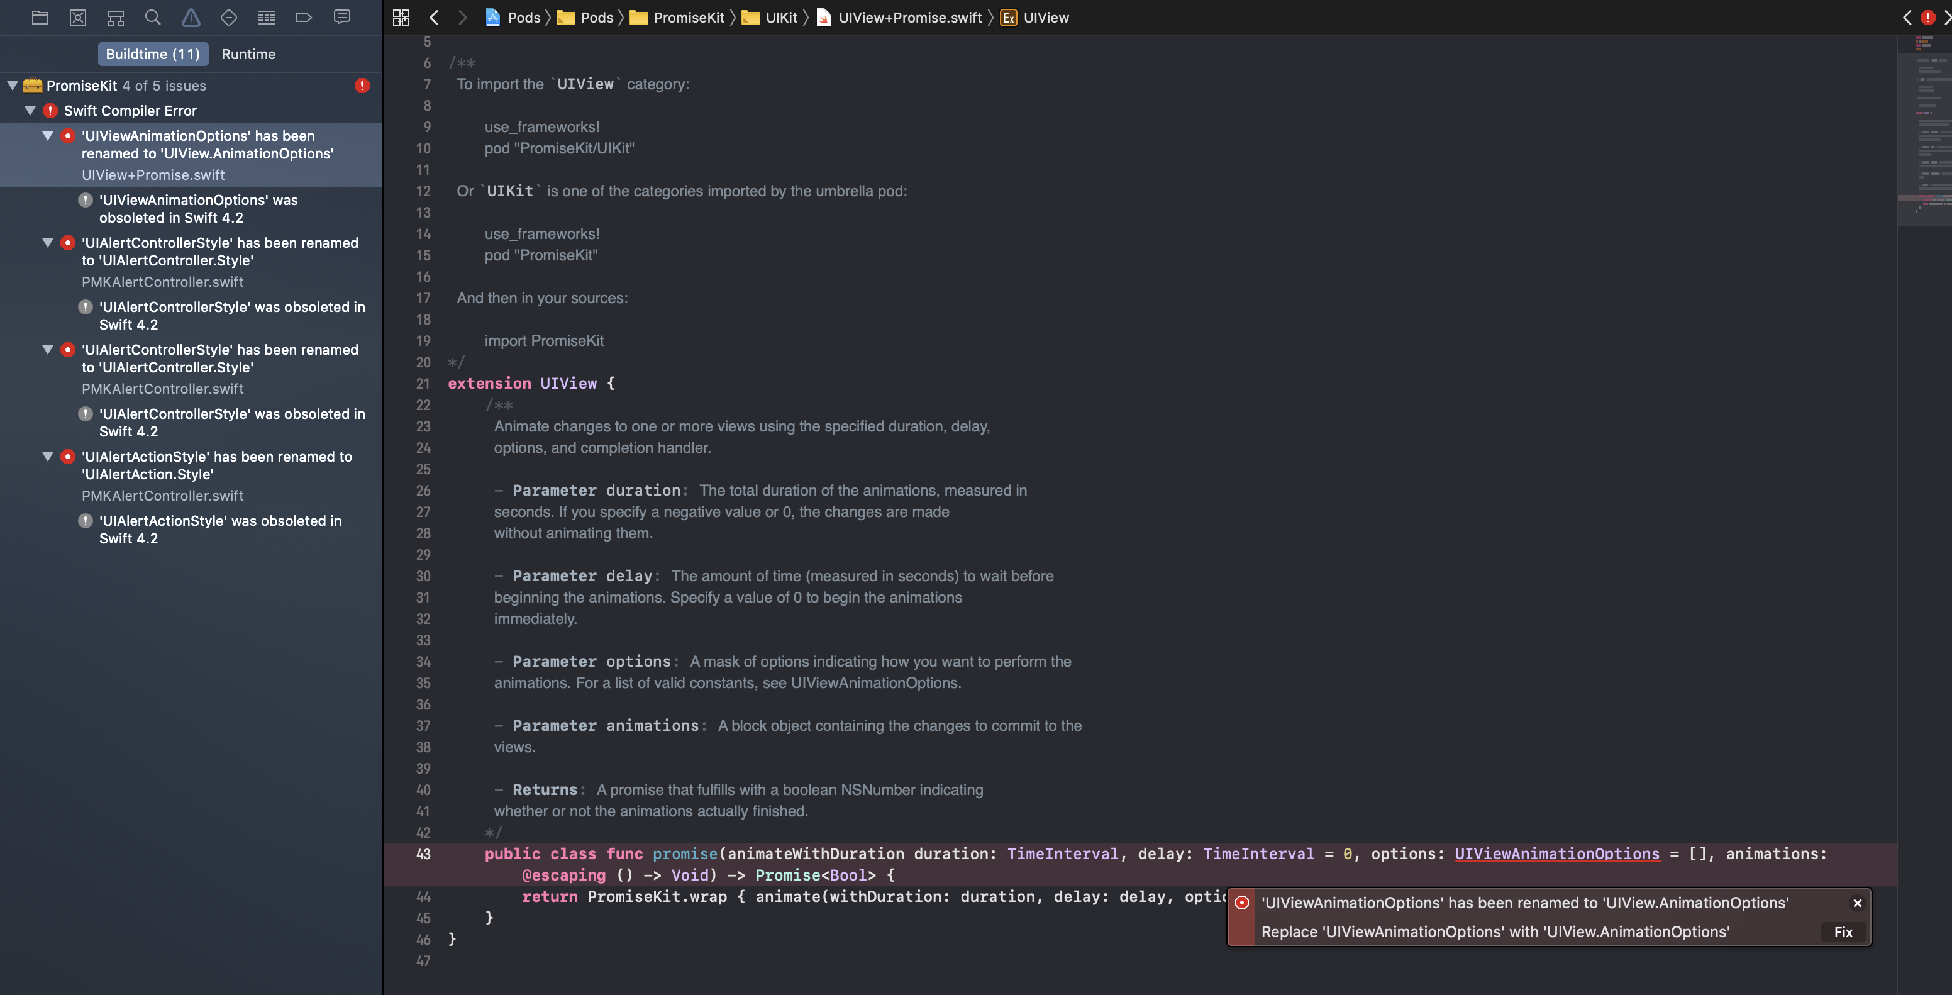1952x995 pixels.
Task: Click the 'return PromiseKit.wrap' statement
Action: coord(624,896)
